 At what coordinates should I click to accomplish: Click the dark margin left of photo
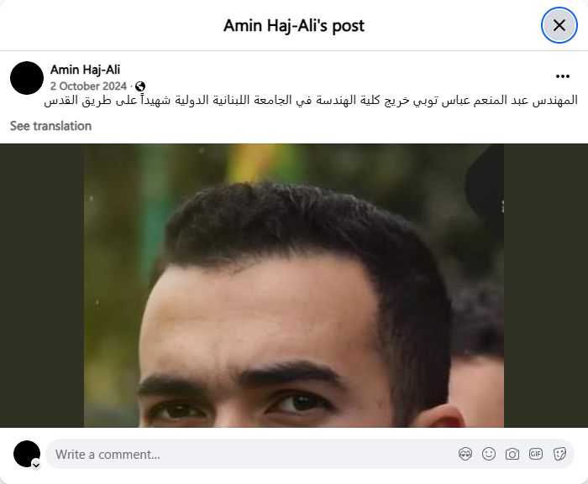tap(42, 285)
